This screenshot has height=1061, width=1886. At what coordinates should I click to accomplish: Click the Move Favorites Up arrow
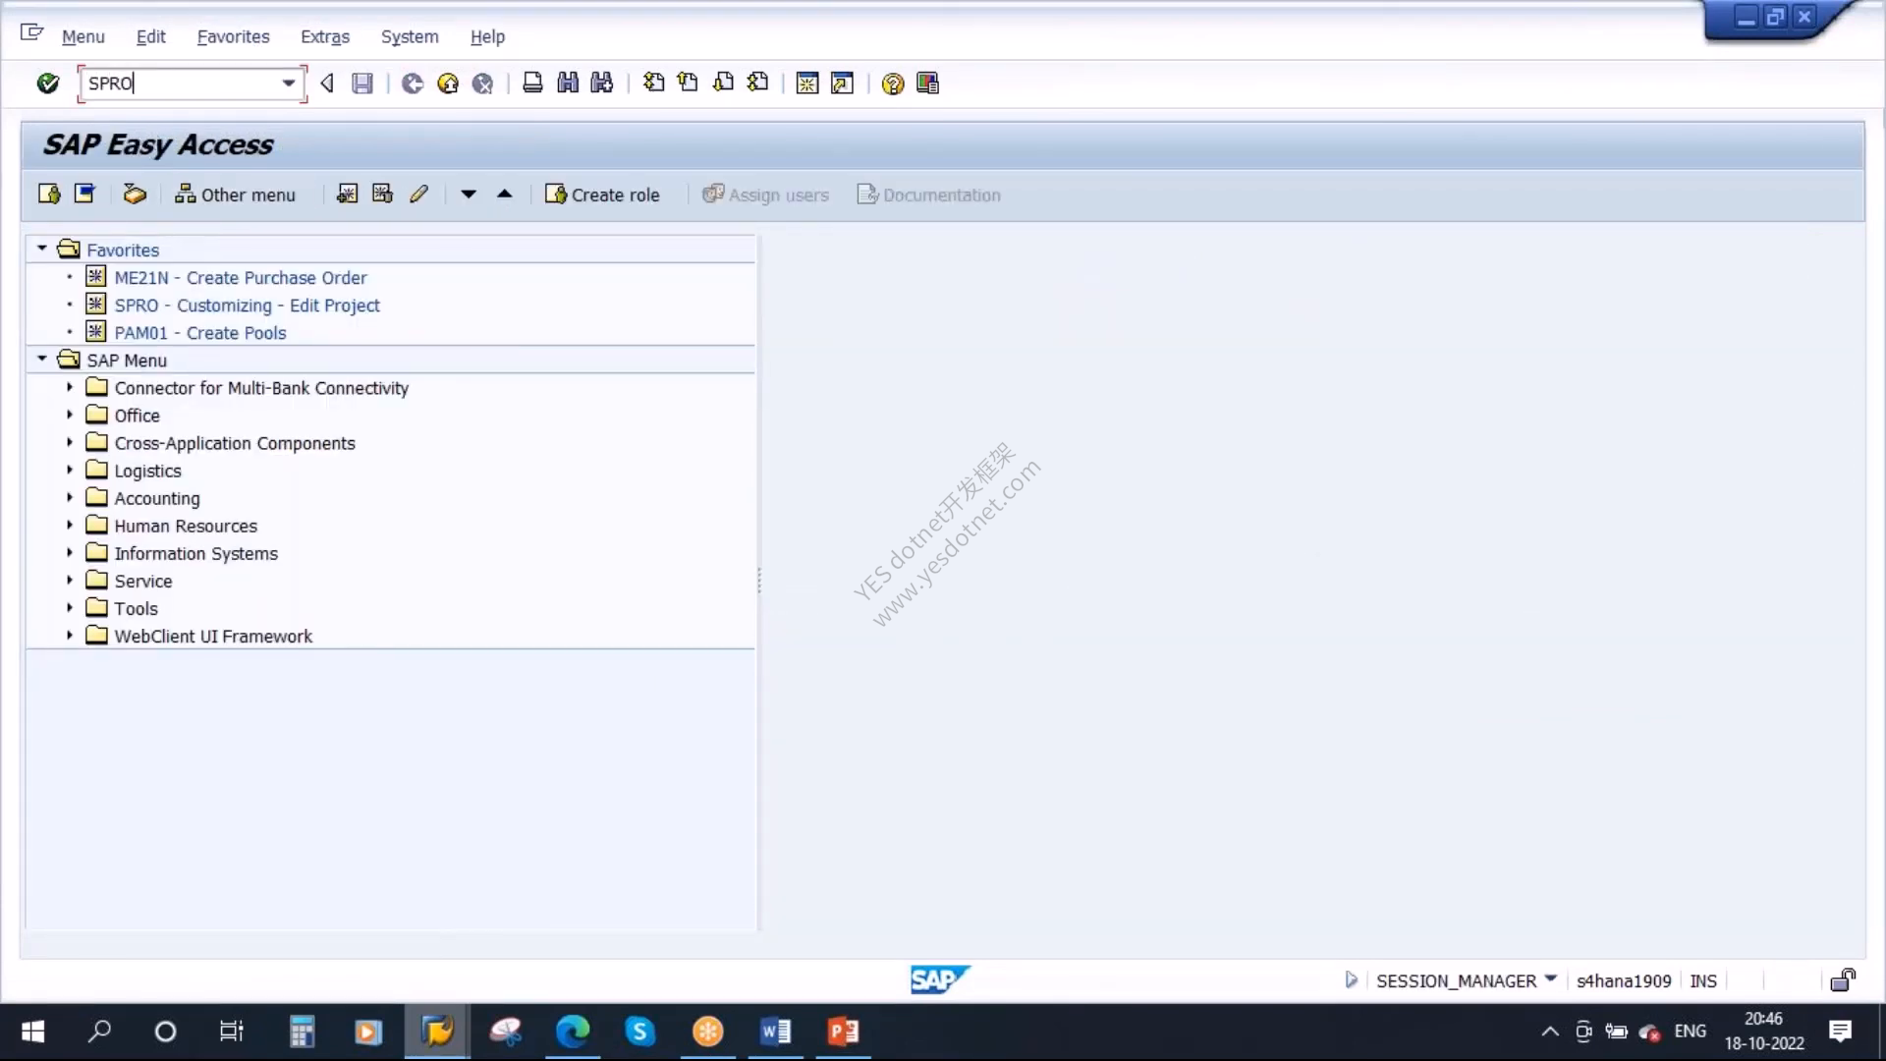click(505, 195)
